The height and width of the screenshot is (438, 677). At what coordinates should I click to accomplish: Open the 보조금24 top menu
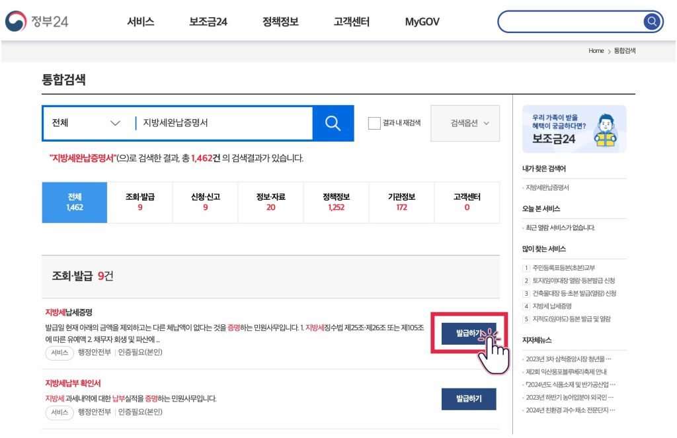(x=208, y=22)
